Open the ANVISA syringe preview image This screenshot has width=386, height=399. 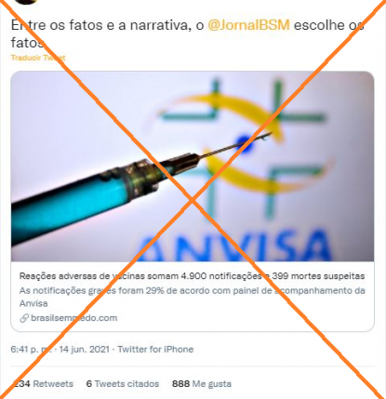click(193, 166)
